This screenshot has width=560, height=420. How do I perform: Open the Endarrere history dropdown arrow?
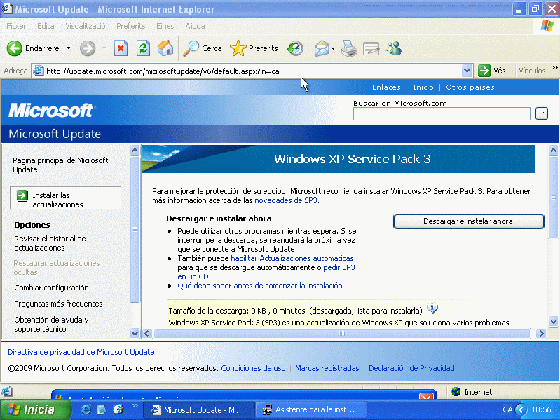68,48
